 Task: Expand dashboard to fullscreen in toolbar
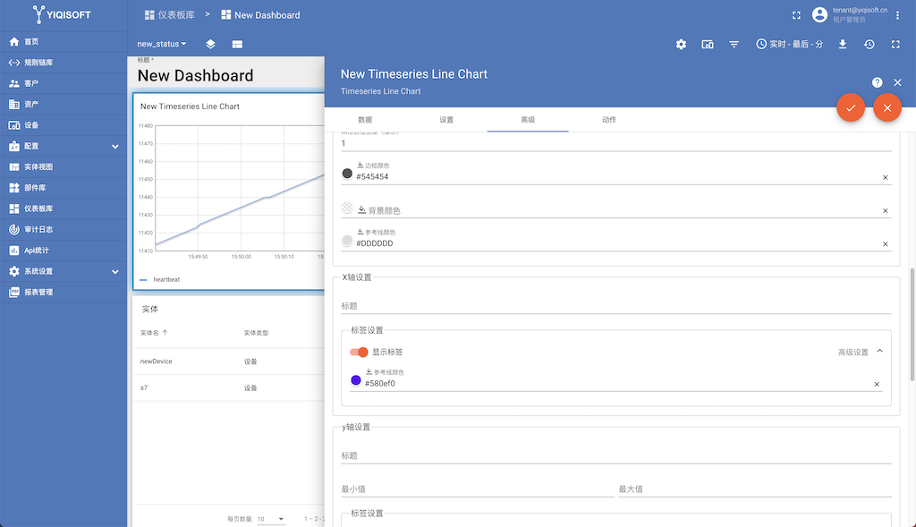[895, 44]
